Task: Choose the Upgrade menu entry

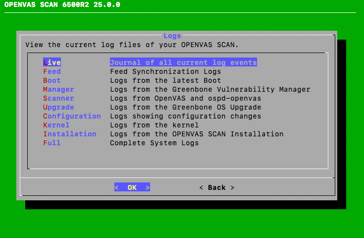Action: tap(58, 107)
